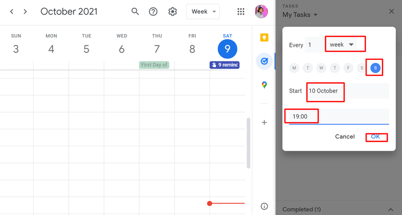Open calendar search magnifier
Screen dimensions: 402x215
pos(135,12)
